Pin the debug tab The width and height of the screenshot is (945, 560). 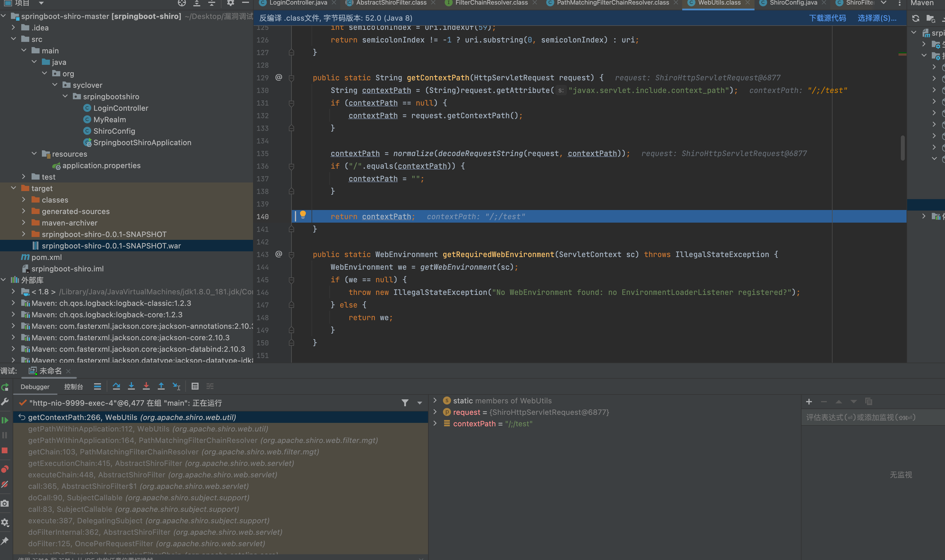point(5,541)
